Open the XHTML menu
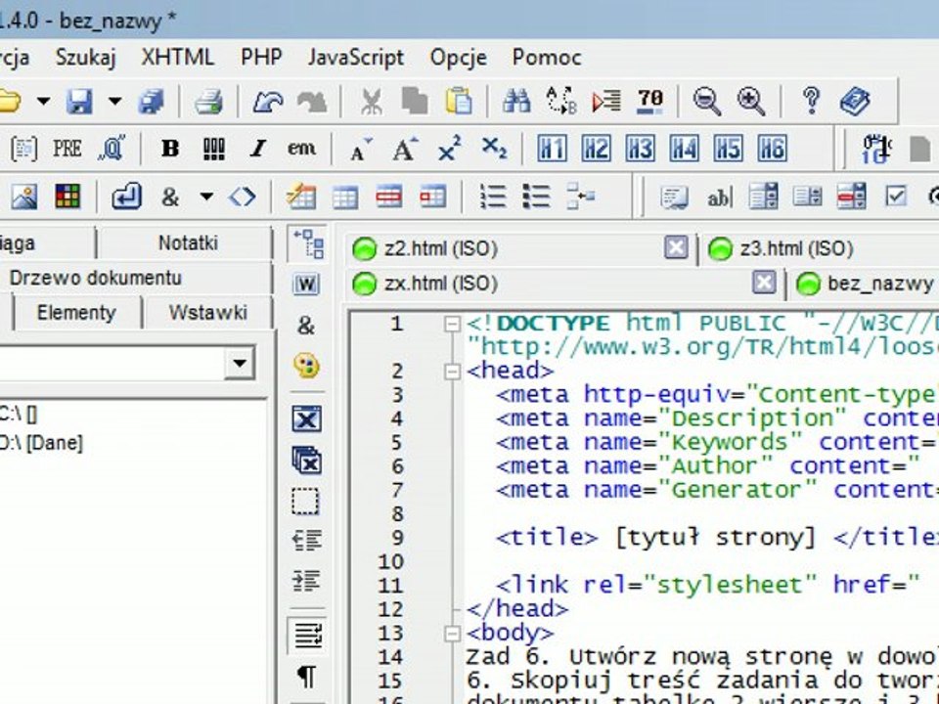Image resolution: width=939 pixels, height=704 pixels. tap(177, 58)
